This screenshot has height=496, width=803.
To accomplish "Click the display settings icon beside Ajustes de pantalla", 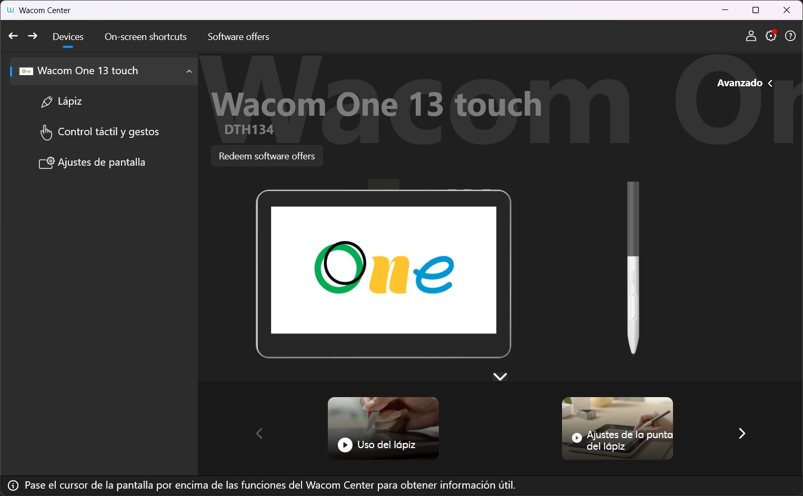I will (46, 163).
